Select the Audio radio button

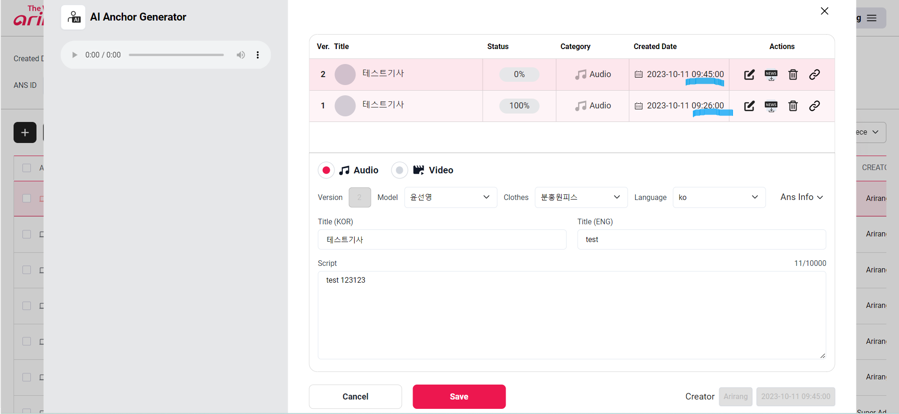[326, 171]
